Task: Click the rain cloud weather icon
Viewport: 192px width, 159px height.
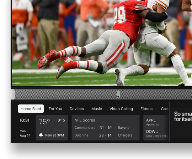Action: (41, 135)
